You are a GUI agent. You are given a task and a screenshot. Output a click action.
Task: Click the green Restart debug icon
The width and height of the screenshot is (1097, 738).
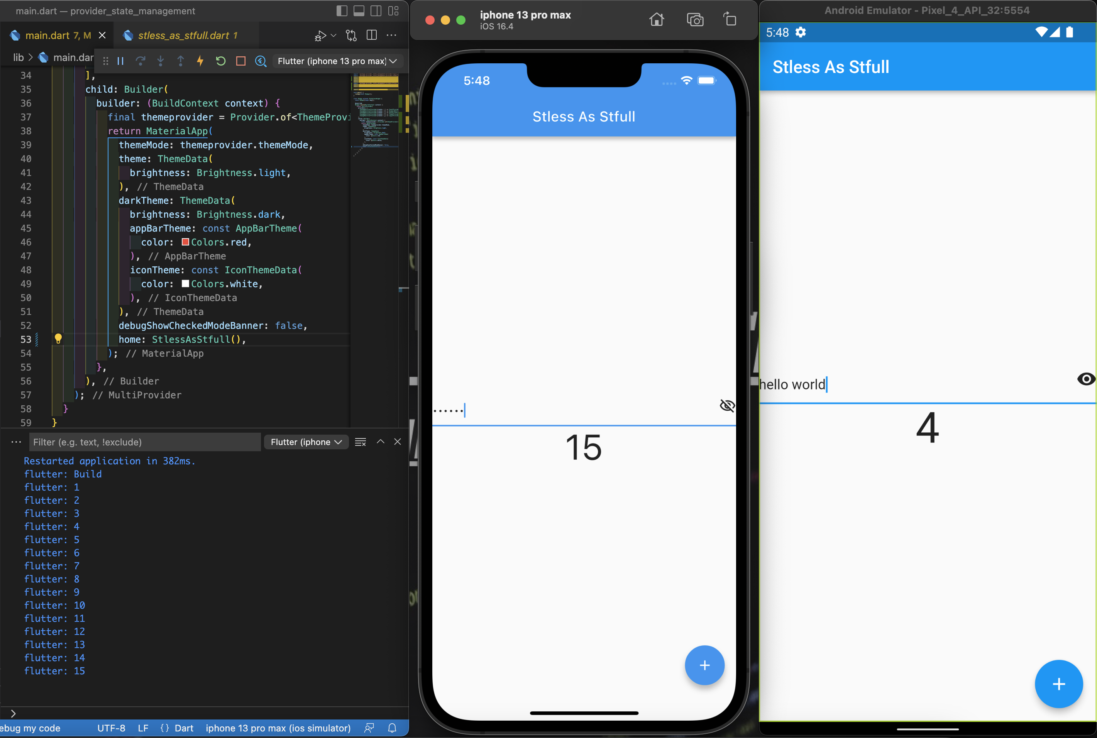[220, 61]
